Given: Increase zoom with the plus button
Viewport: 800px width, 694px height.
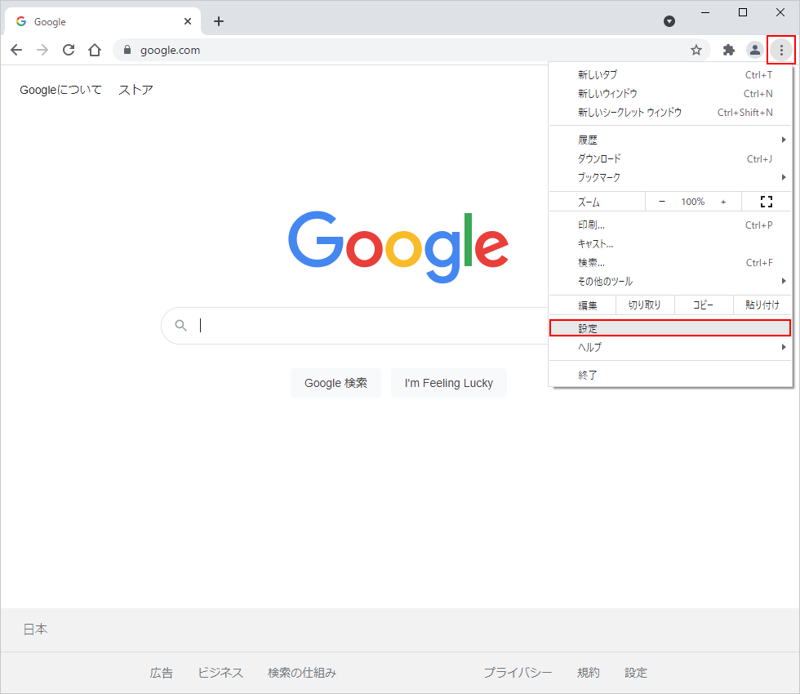Looking at the screenshot, I should click(723, 202).
